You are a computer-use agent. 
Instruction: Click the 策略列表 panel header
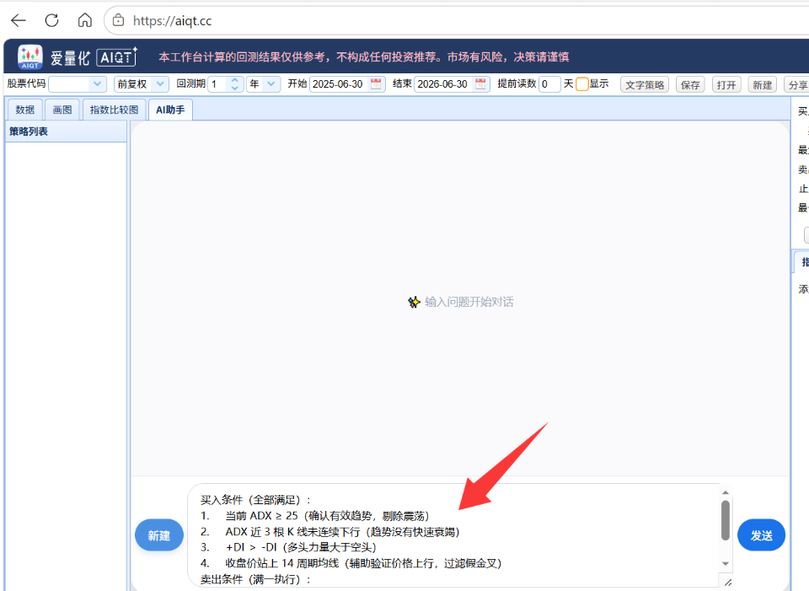tap(66, 132)
